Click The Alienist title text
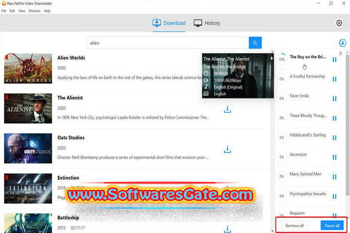This screenshot has width=350, height=233. click(70, 98)
